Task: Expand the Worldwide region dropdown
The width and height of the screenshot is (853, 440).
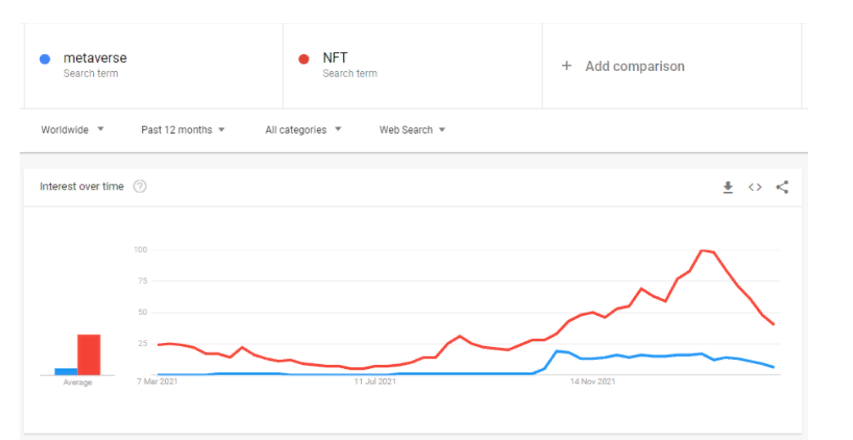Action: 73,130
